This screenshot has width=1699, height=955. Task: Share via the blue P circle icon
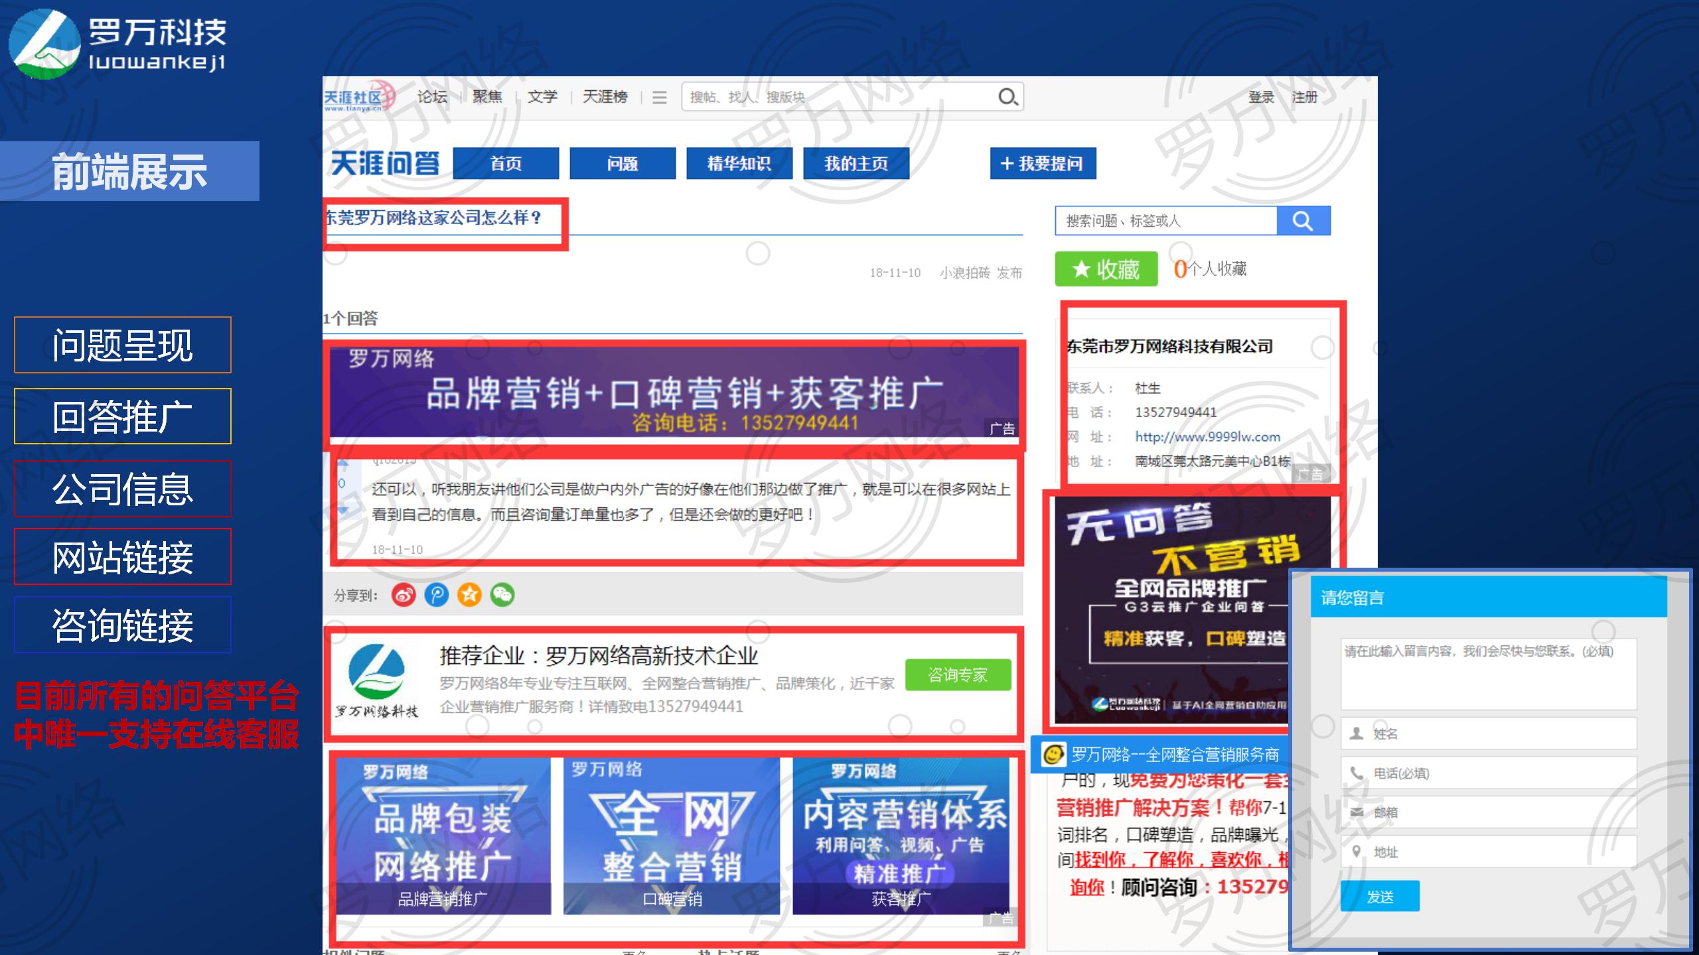pyautogui.click(x=437, y=595)
